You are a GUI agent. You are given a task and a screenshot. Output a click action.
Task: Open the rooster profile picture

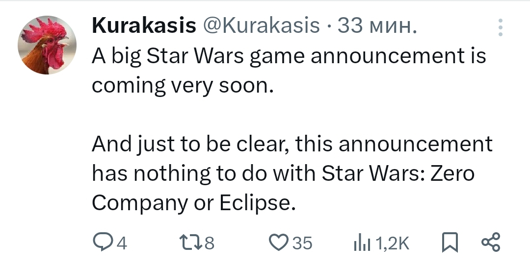coord(48,45)
